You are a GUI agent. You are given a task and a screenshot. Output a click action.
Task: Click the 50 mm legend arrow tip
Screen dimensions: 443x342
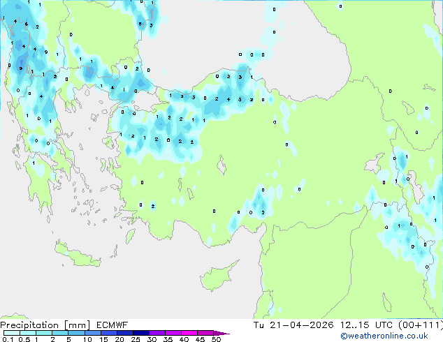[221, 333]
